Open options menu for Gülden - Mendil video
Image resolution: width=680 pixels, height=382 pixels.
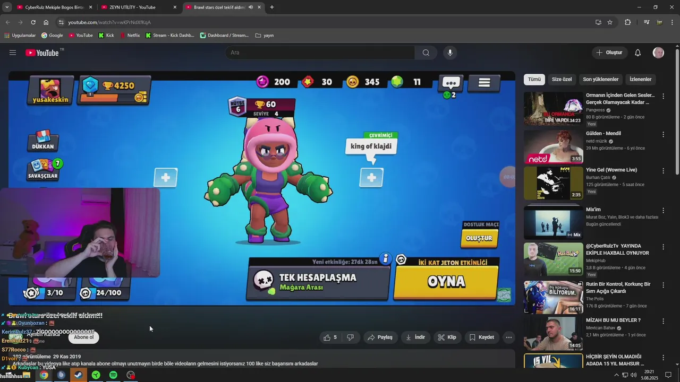click(663, 134)
